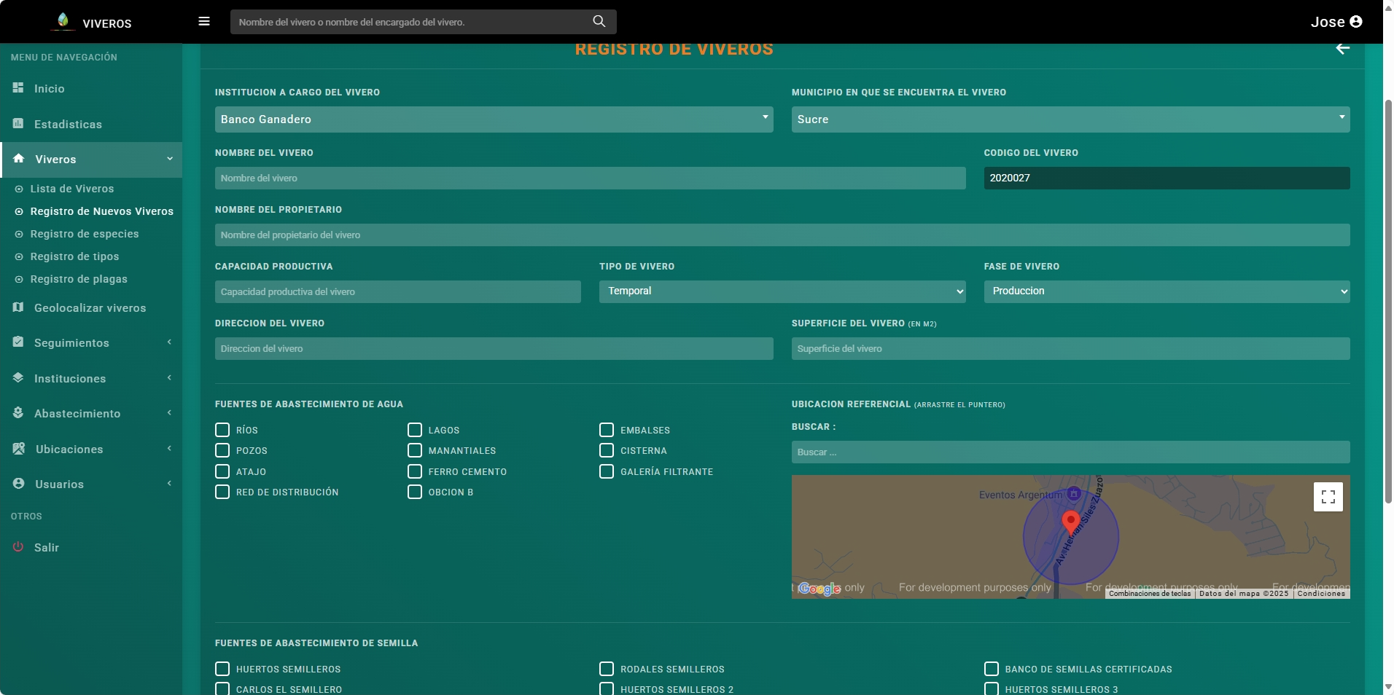This screenshot has width=1394, height=695.
Task: Check the MANANTIALES checkbox
Action: (415, 450)
